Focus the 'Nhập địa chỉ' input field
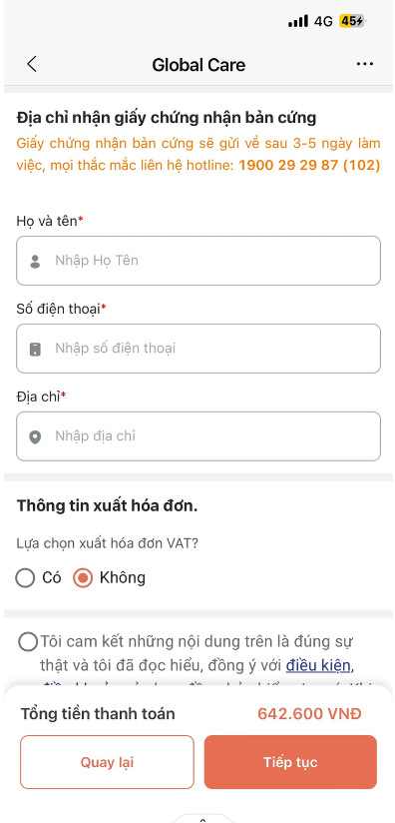 [x=198, y=436]
